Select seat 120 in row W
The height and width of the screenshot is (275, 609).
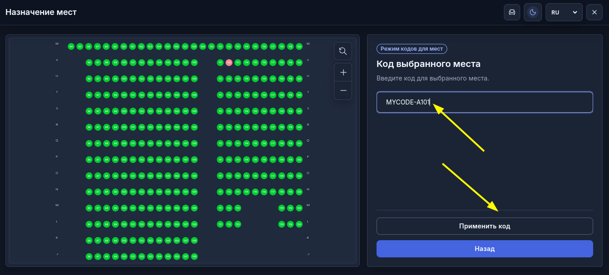299,47
